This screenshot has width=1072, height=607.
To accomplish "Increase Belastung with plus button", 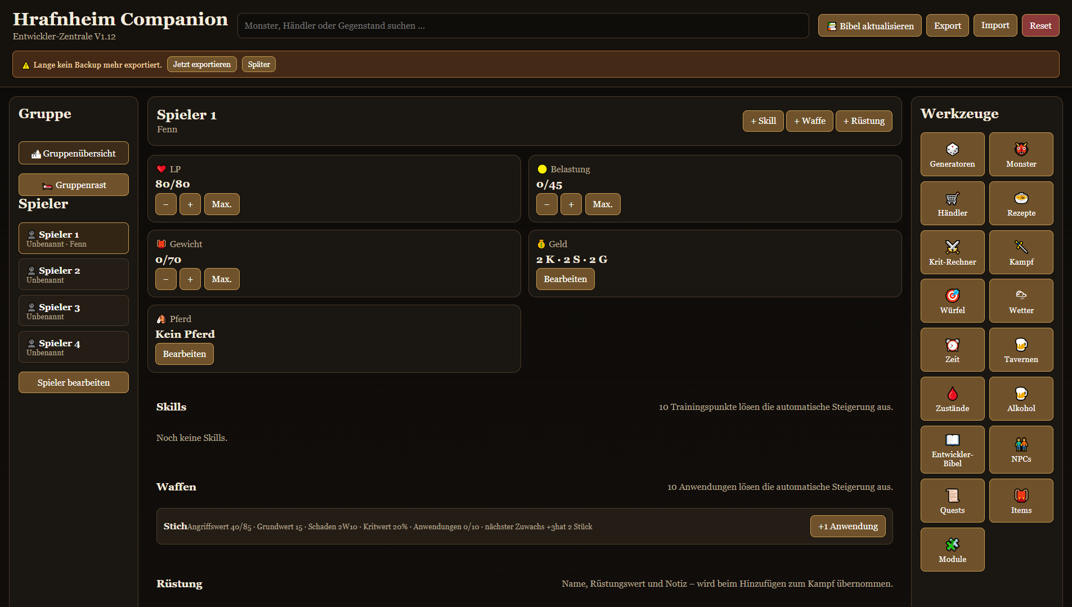I will (571, 204).
